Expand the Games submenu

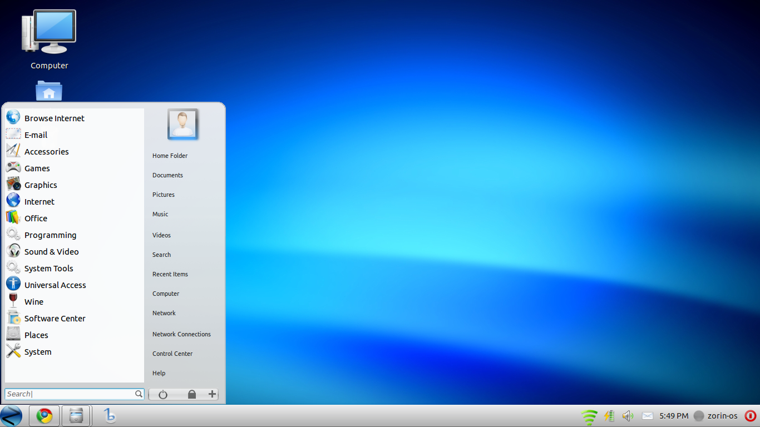[37, 168]
